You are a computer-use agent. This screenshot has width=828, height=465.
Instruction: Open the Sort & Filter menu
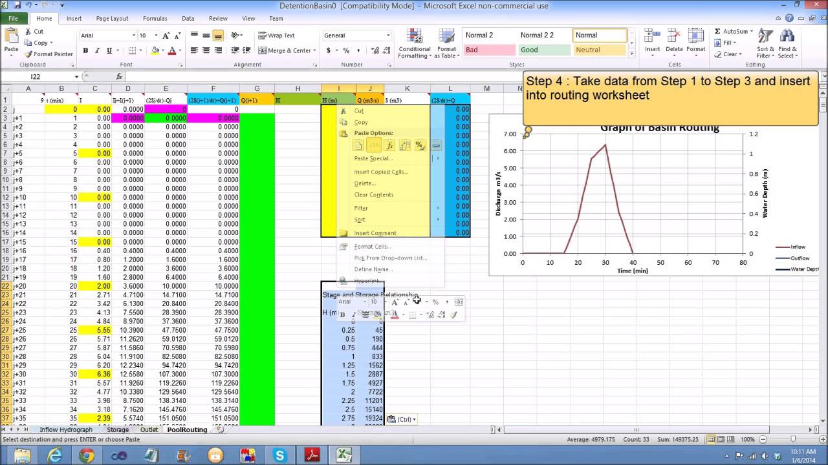point(765,43)
